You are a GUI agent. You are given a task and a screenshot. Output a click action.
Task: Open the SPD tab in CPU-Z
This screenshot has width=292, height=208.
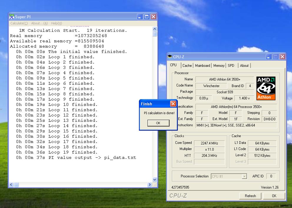231,66
